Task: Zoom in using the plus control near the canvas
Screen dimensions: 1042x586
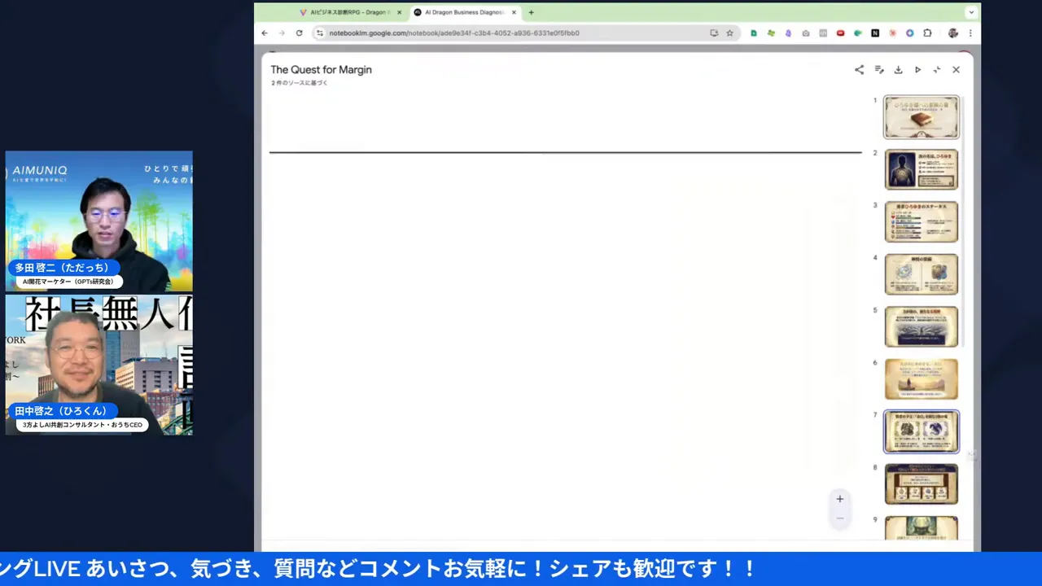Action: (x=839, y=498)
